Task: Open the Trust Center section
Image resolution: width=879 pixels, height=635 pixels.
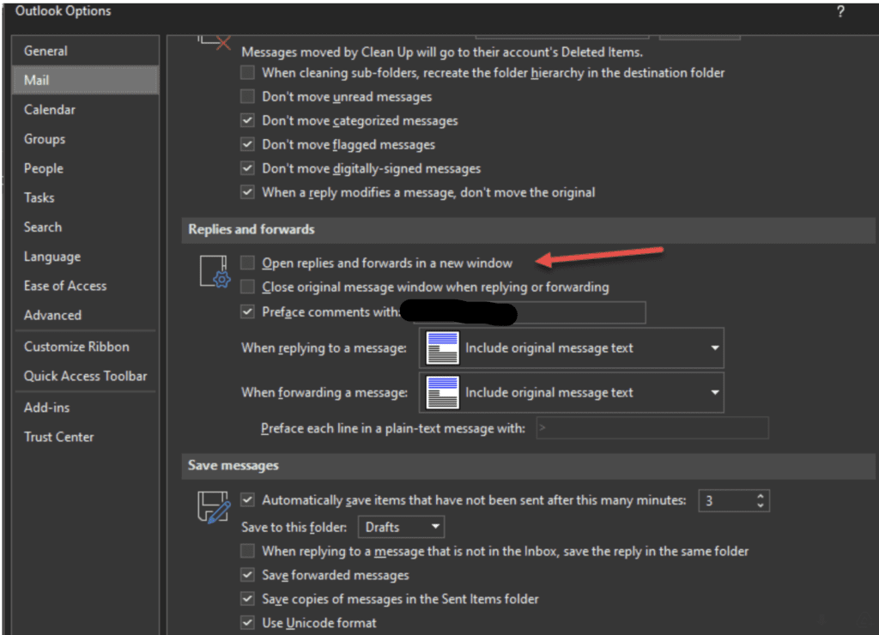Action: (58, 437)
